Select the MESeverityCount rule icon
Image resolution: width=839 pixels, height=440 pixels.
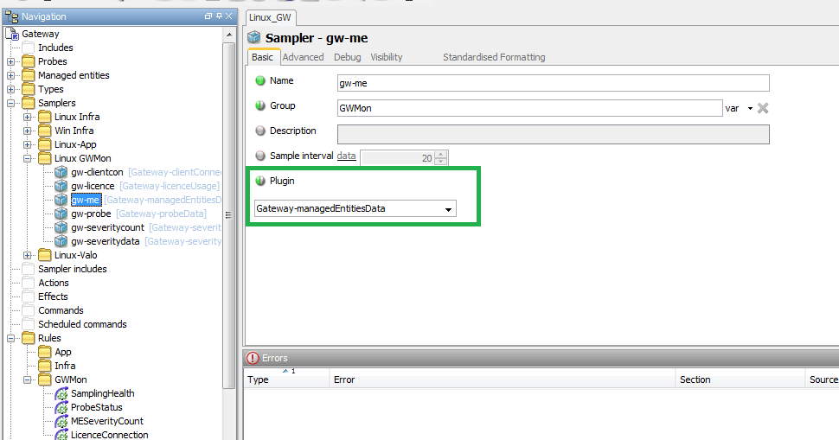pyautogui.click(x=61, y=421)
